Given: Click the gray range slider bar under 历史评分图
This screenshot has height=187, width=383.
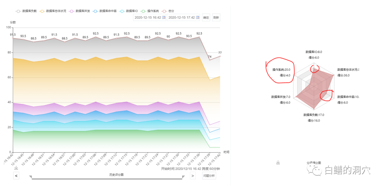Looking at the screenshot, I should [x=107, y=179].
